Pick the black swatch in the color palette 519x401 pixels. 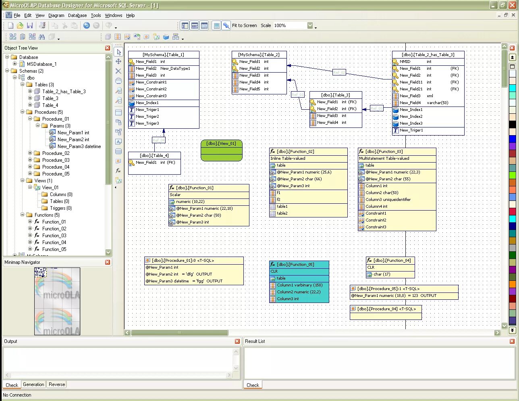[x=513, y=125]
